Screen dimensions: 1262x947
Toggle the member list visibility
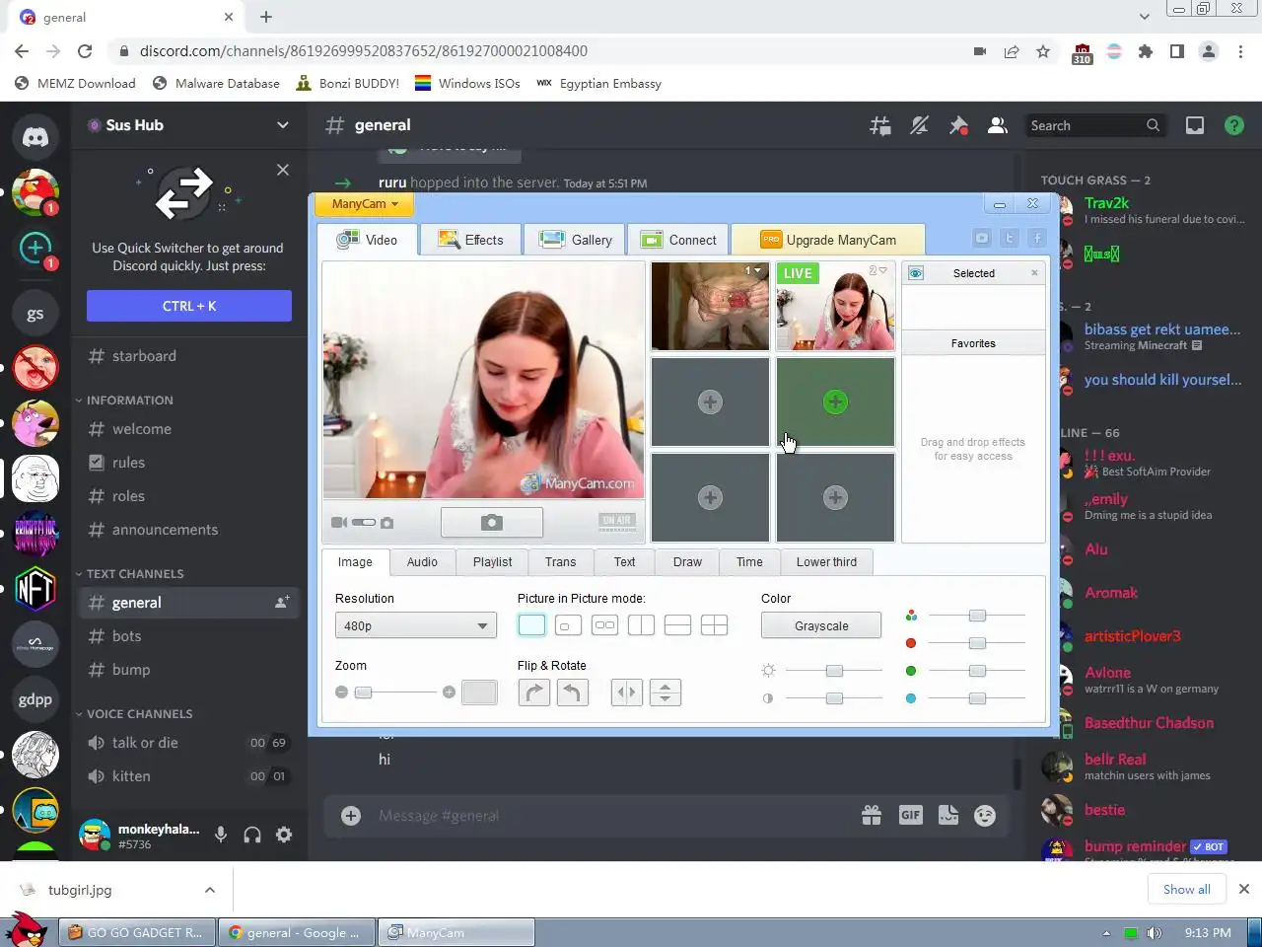[x=998, y=125]
